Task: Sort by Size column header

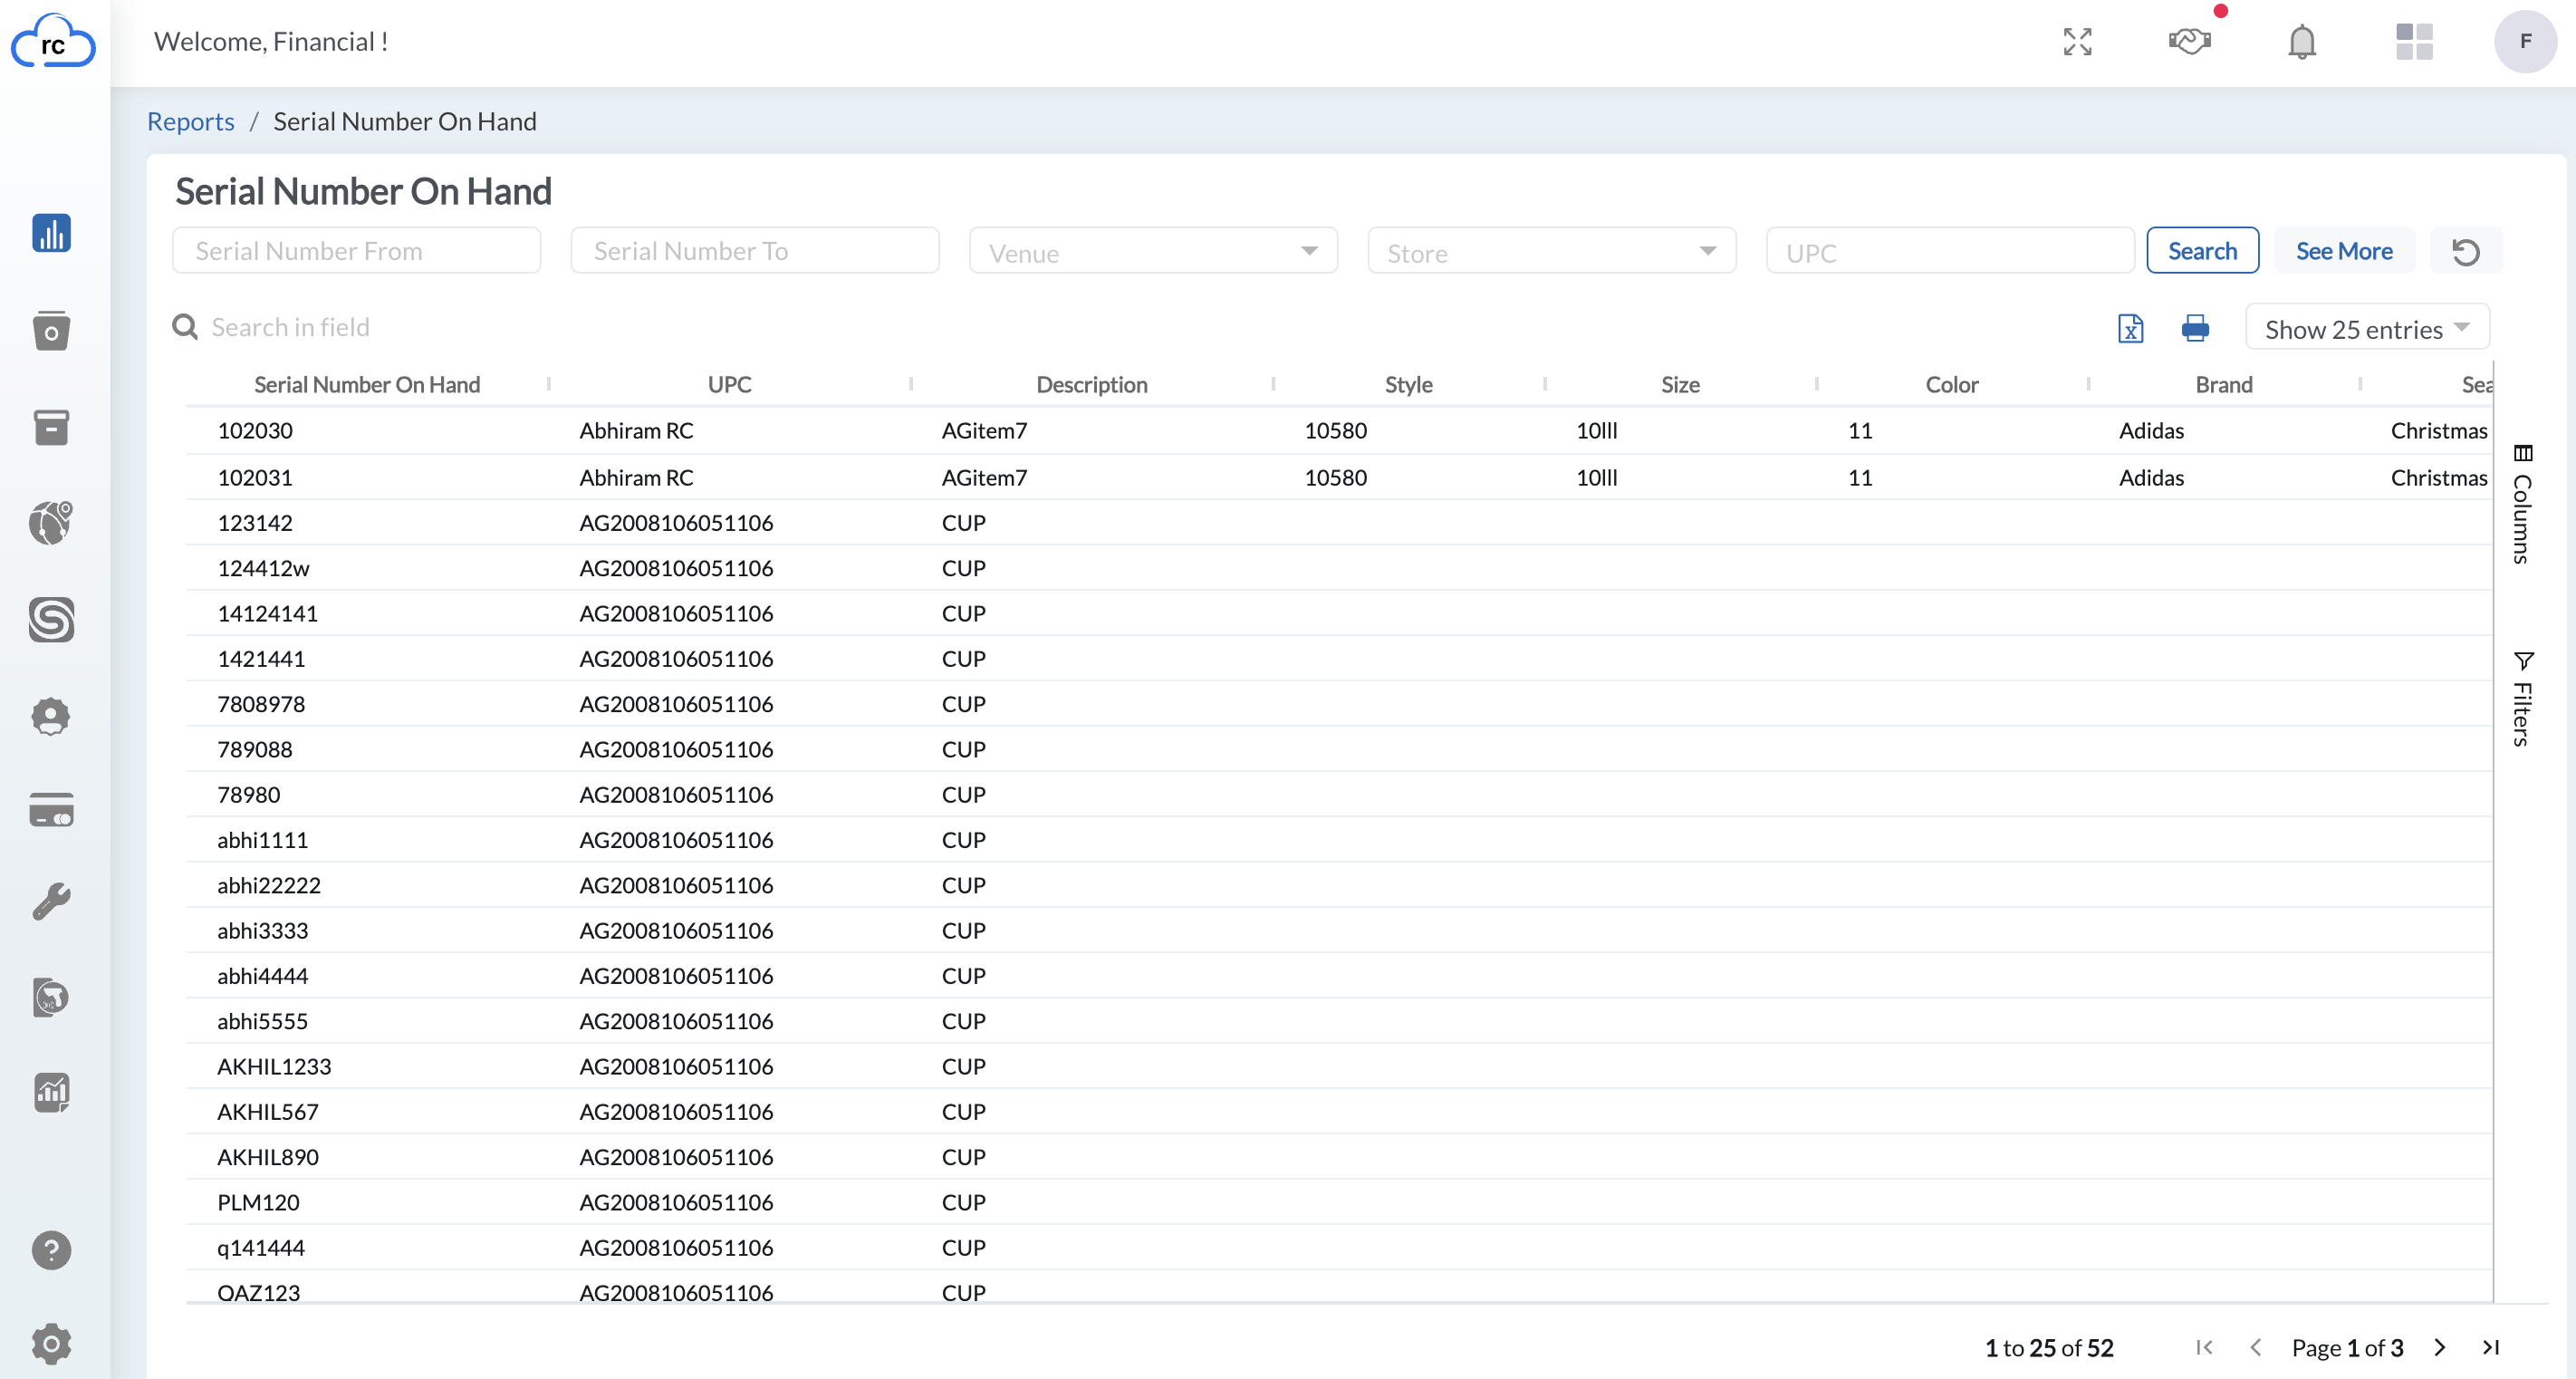Action: coord(1680,384)
